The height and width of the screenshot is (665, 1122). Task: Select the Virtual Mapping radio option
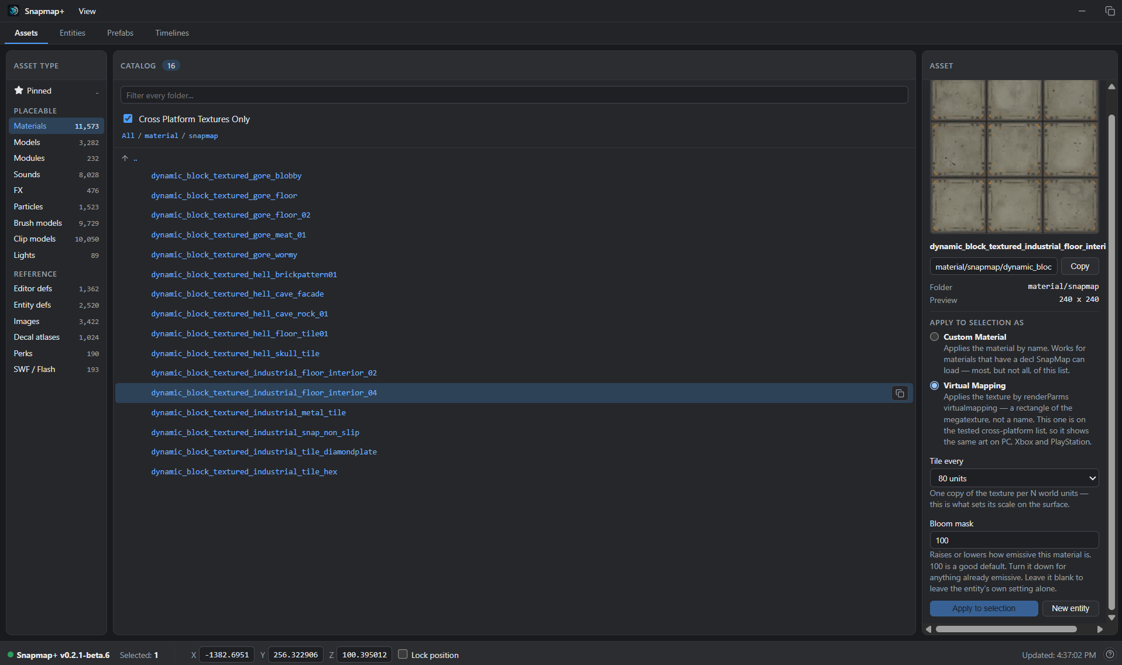tap(934, 385)
